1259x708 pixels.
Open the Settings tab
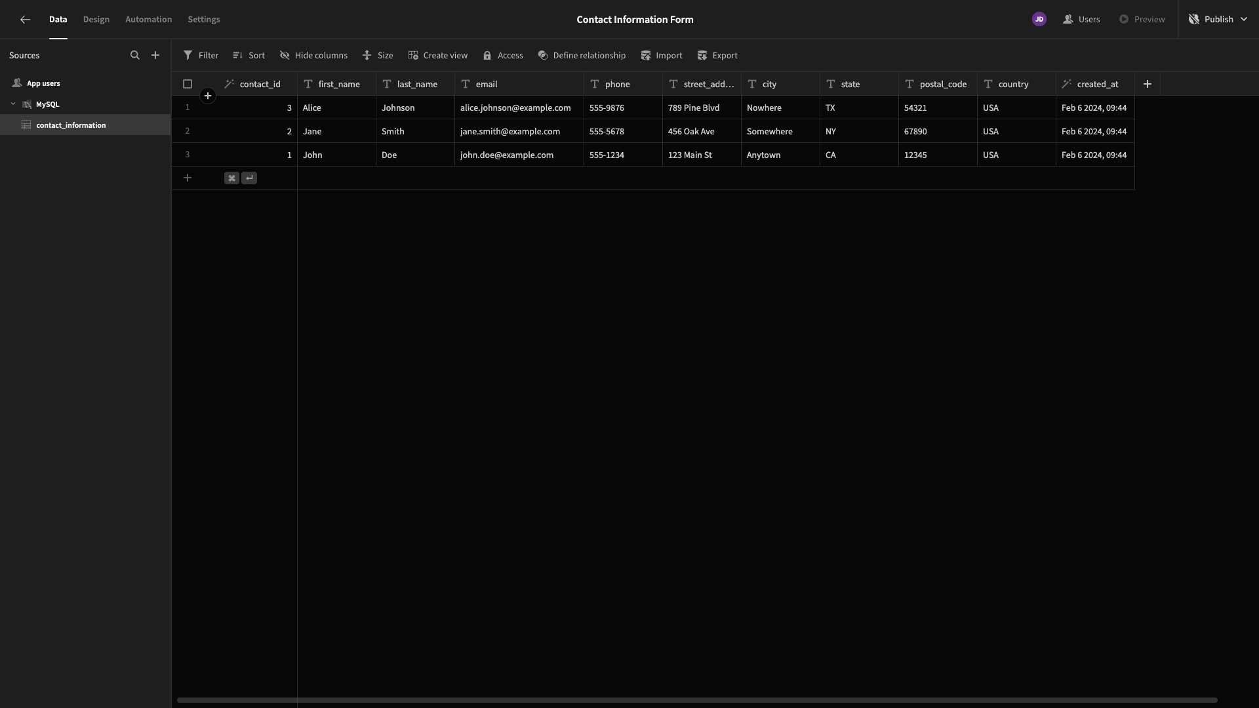[x=204, y=20]
